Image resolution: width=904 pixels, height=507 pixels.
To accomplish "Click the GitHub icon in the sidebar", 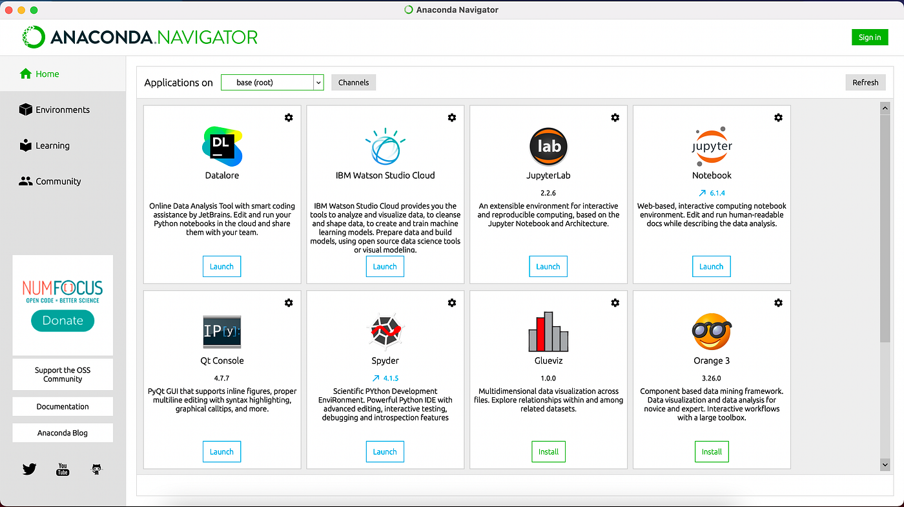I will 96,469.
